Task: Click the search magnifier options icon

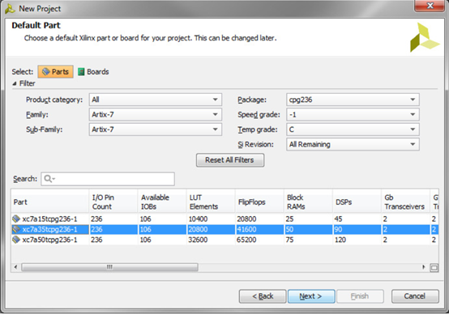Action: coord(49,179)
